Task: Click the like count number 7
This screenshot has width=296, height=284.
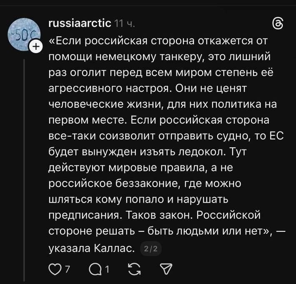Action: tap(66, 268)
